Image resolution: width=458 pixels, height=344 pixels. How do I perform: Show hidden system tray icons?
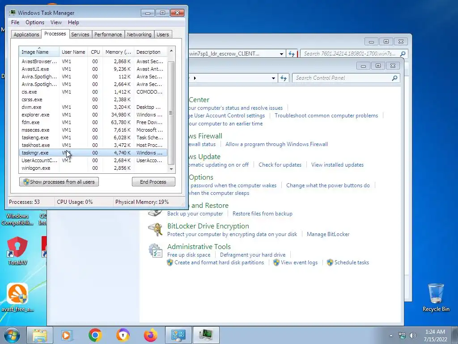pyautogui.click(x=391, y=335)
